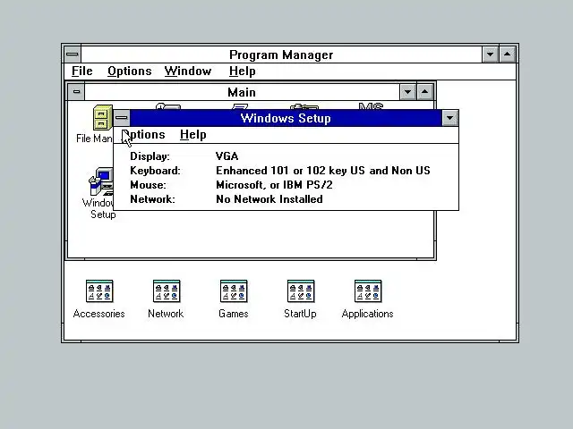Click the "No Network Installed" value
This screenshot has width=573, height=429.
tap(269, 199)
